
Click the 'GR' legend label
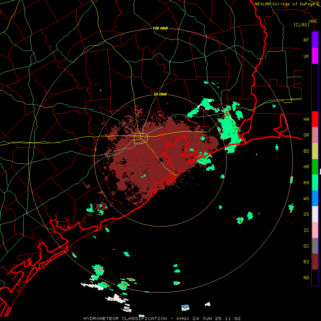(306, 135)
